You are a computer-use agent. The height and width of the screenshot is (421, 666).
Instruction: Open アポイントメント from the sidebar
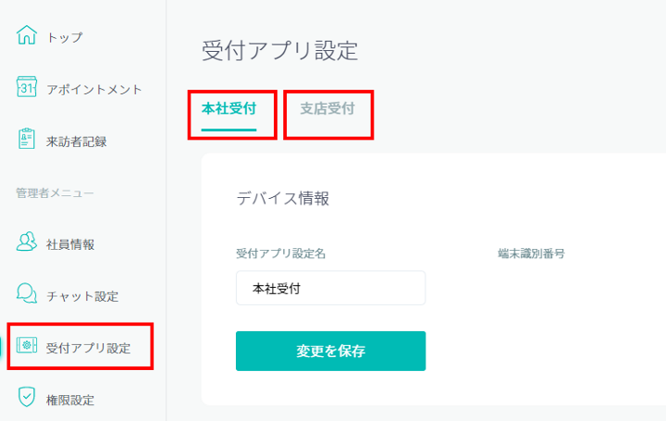coord(93,89)
